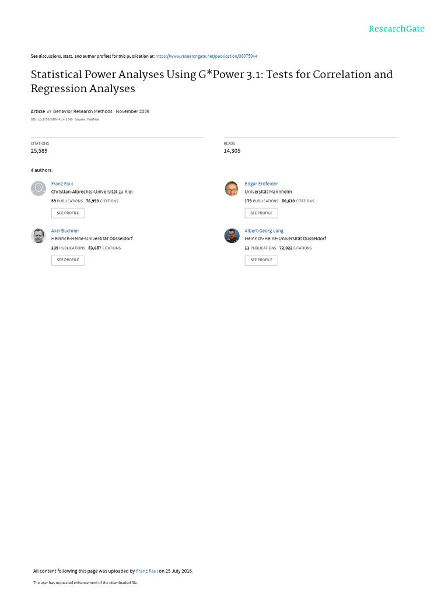Open Albert-Georg Lang author name link
The image size is (448, 597).
pyautogui.click(x=264, y=231)
